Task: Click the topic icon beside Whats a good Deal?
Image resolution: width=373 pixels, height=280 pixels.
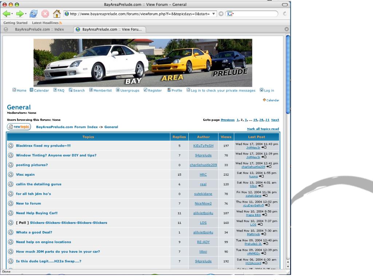Action: pos(11,232)
